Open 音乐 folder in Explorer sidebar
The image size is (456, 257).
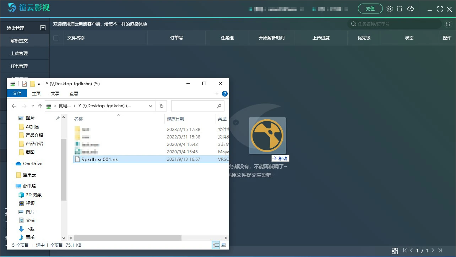click(27, 237)
